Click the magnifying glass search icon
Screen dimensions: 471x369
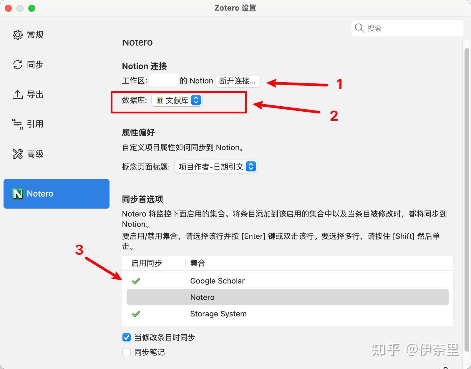[x=359, y=28]
